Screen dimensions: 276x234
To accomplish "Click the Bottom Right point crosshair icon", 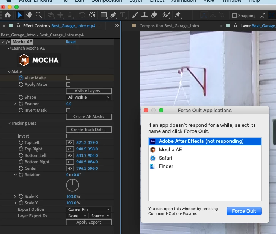I will pos(70,162).
